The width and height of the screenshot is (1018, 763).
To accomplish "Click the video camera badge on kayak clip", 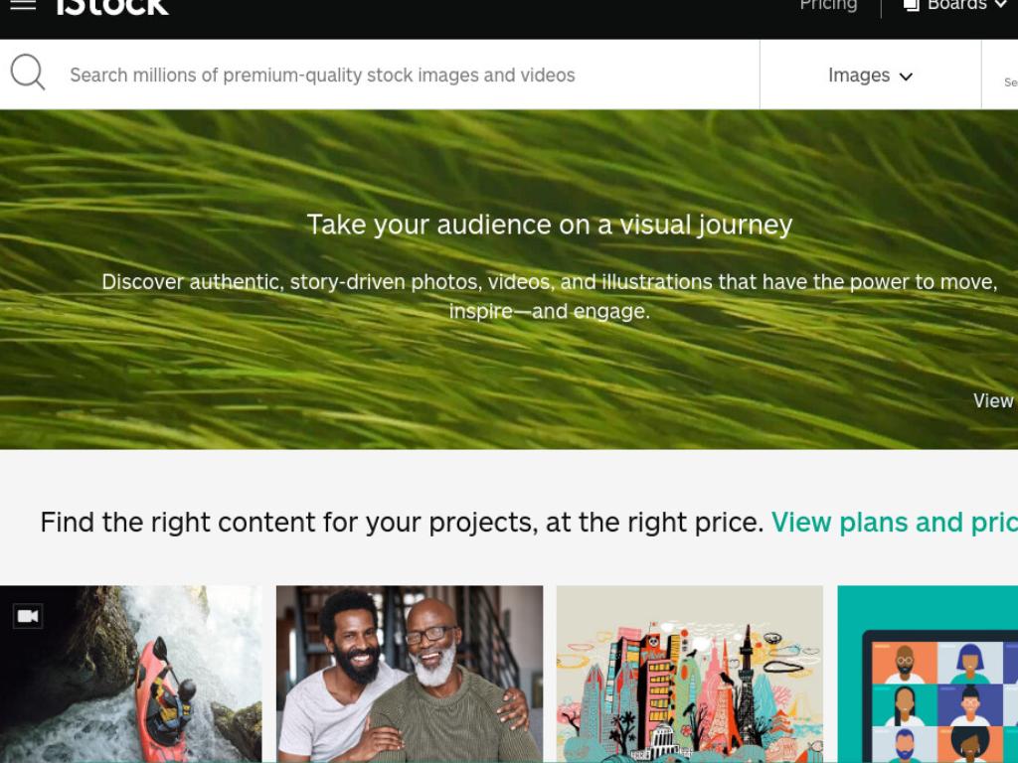I will click(x=28, y=616).
